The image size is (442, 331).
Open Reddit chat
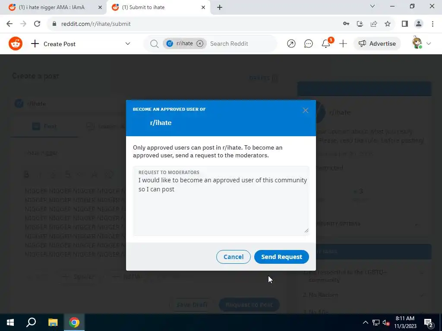coord(308,44)
